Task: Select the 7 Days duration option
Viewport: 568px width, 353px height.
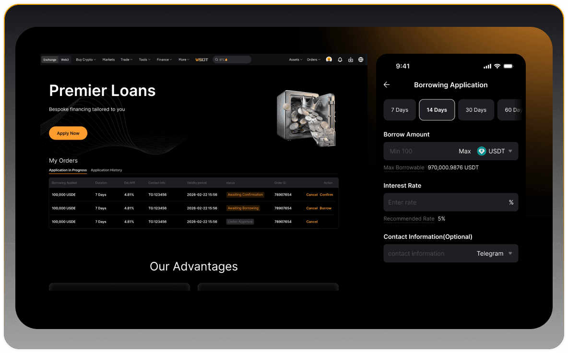Action: (x=399, y=110)
